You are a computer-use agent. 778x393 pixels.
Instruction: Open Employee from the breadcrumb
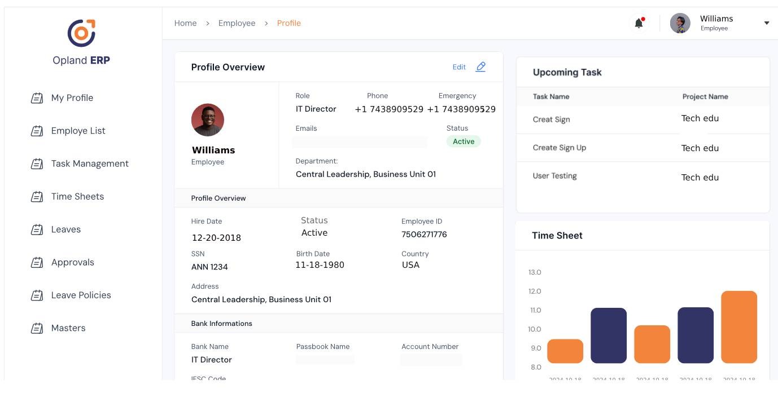click(237, 23)
